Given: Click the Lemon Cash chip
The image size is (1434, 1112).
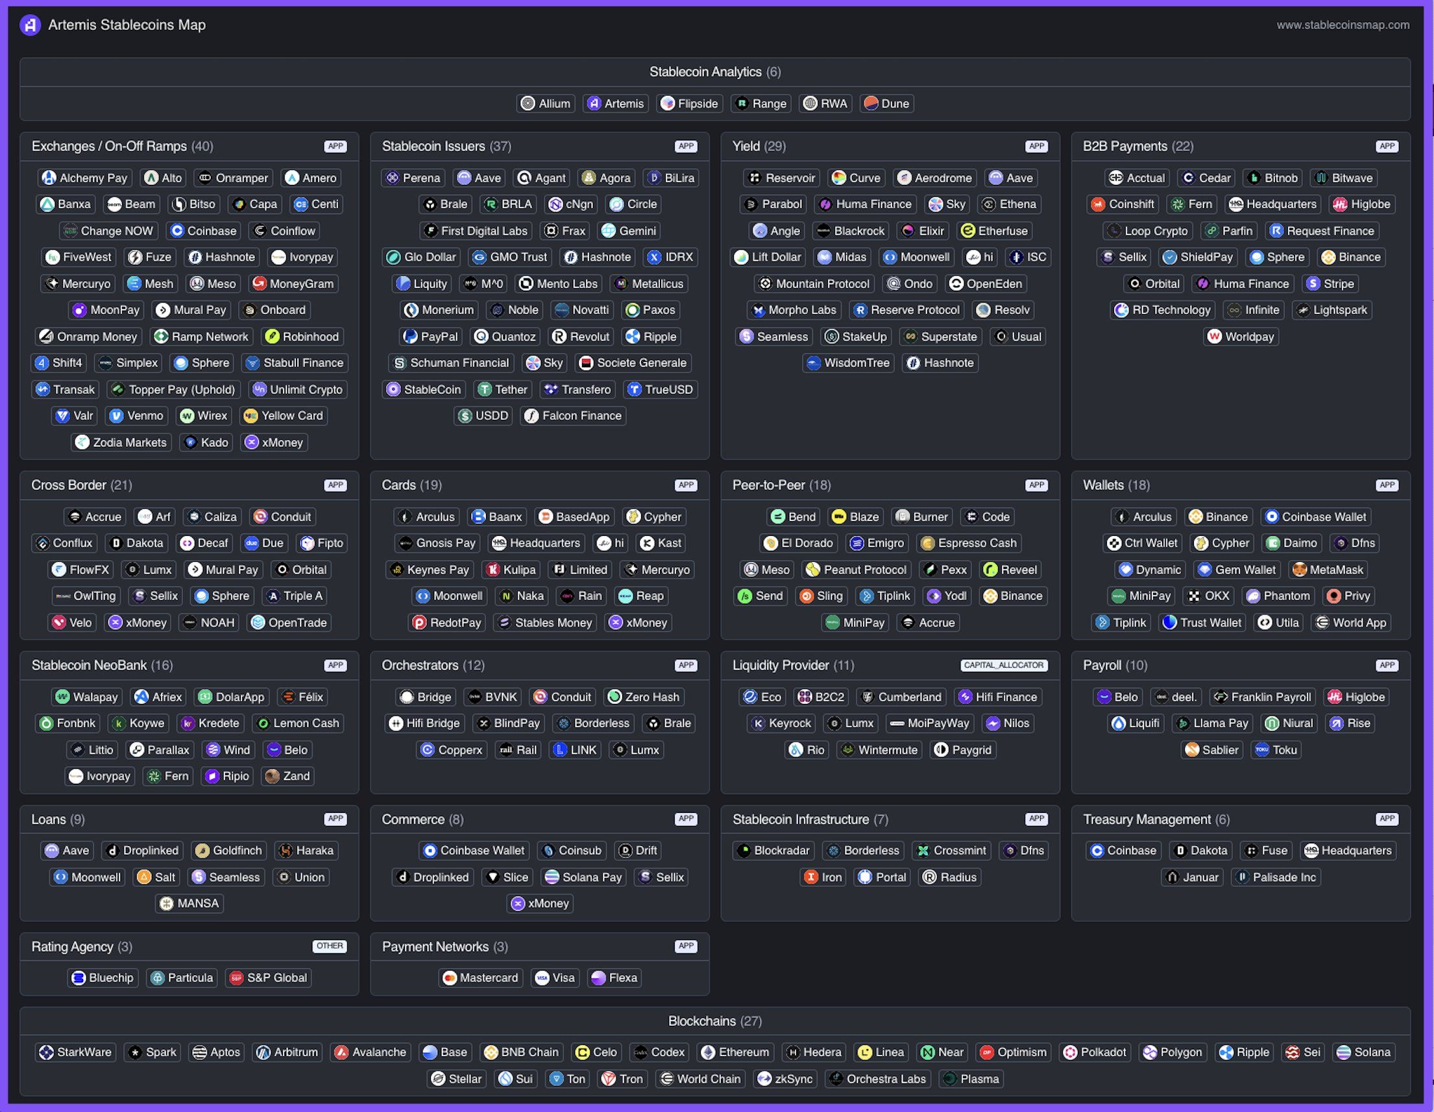Looking at the screenshot, I should pos(298,723).
